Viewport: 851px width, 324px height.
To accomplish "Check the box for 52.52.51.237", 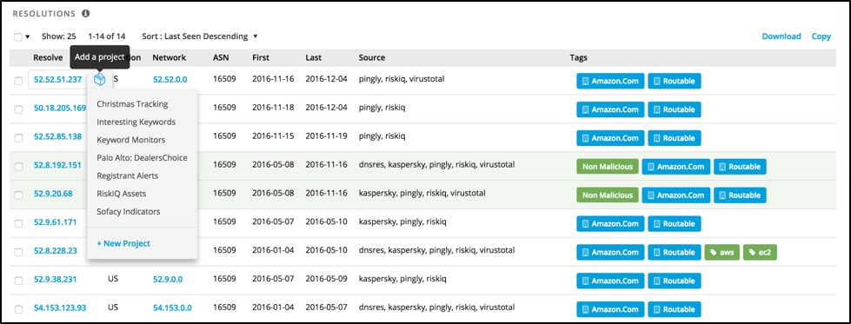I will (x=18, y=81).
